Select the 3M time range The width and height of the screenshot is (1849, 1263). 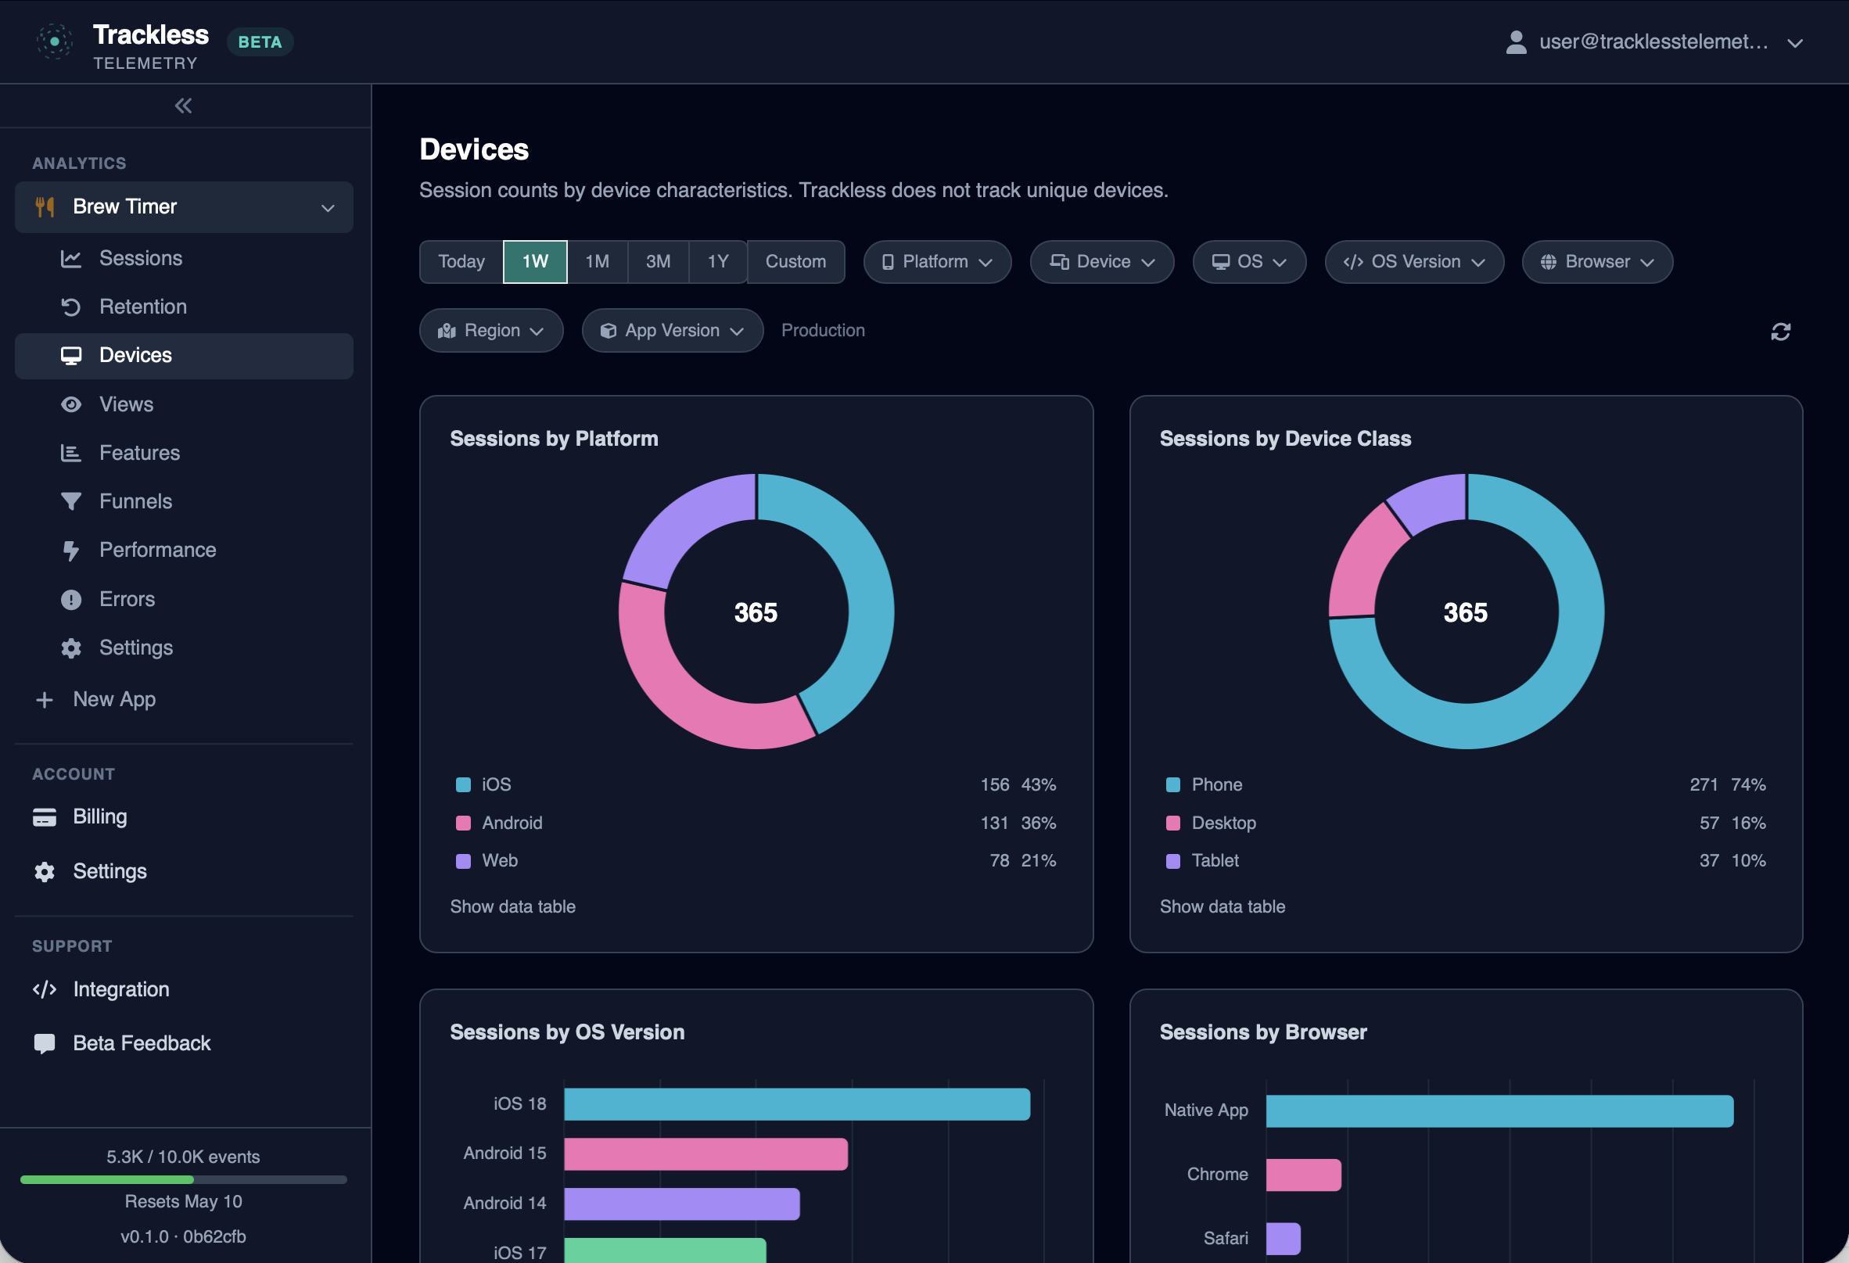coord(658,262)
